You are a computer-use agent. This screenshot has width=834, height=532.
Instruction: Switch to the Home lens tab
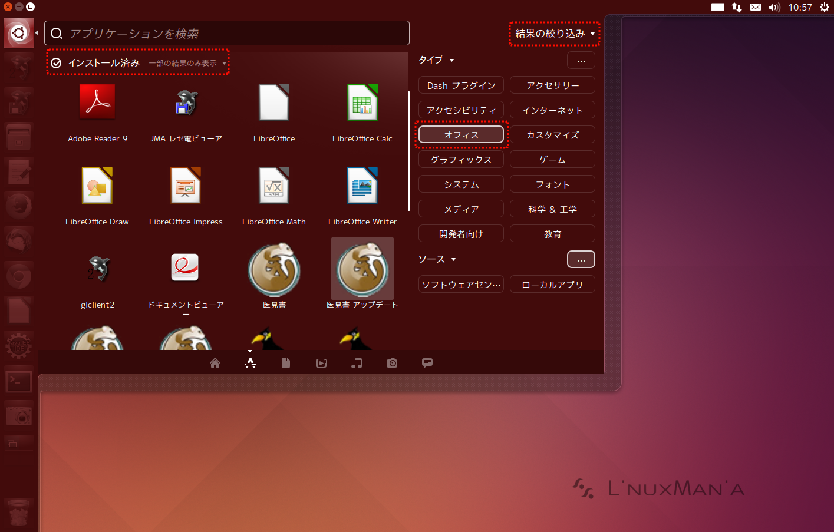[x=215, y=363]
